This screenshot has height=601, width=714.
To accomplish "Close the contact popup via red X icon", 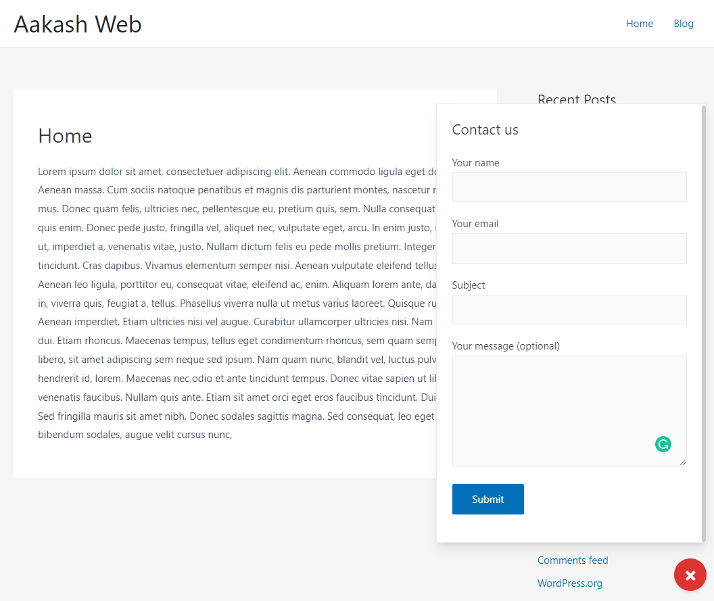I will 690,575.
